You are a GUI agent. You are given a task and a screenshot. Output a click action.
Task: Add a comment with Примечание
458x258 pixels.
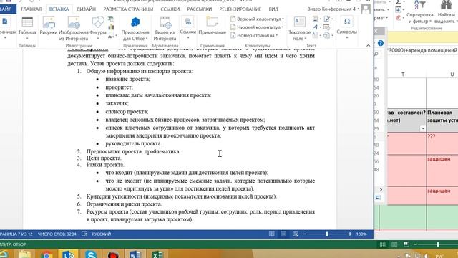click(213, 27)
